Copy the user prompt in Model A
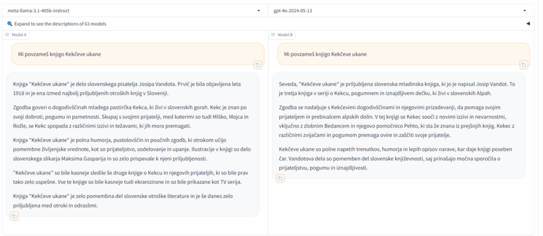This screenshot has width=543, height=236. point(258,65)
